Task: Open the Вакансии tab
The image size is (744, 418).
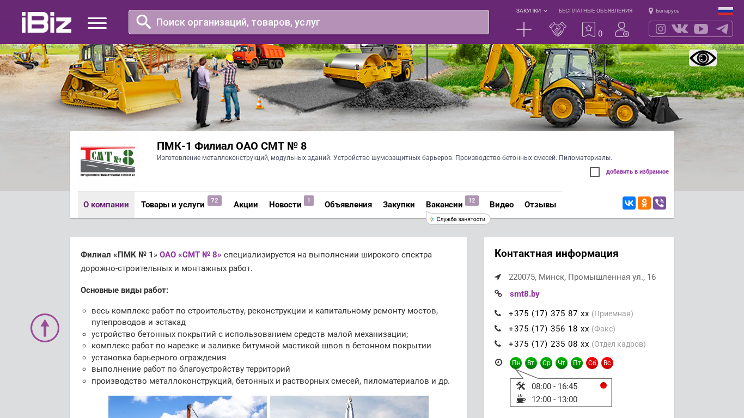Action: [x=444, y=205]
